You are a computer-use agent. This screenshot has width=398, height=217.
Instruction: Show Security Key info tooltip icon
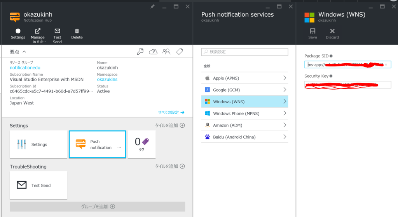tap(331, 76)
